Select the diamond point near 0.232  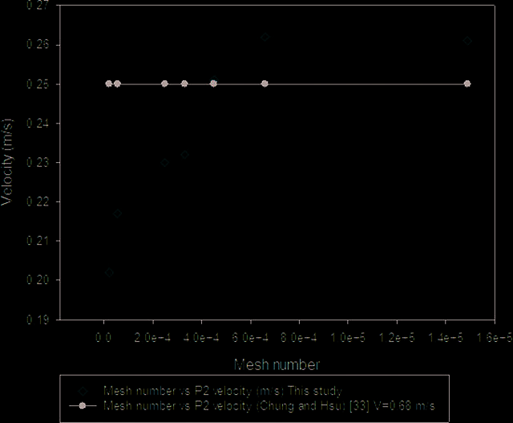(185, 155)
